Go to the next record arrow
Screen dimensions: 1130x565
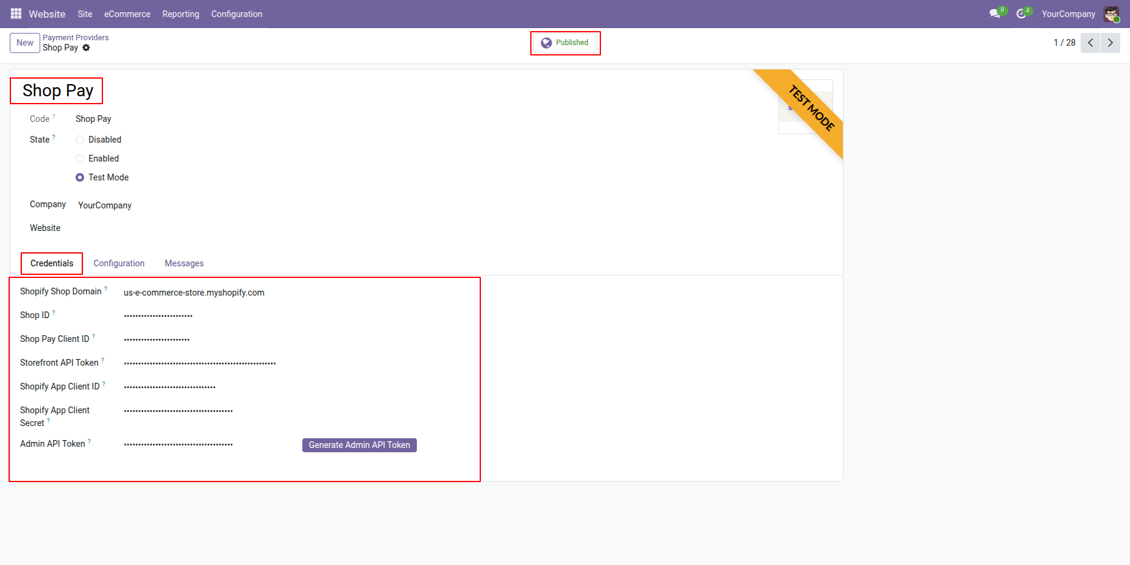[1110, 43]
